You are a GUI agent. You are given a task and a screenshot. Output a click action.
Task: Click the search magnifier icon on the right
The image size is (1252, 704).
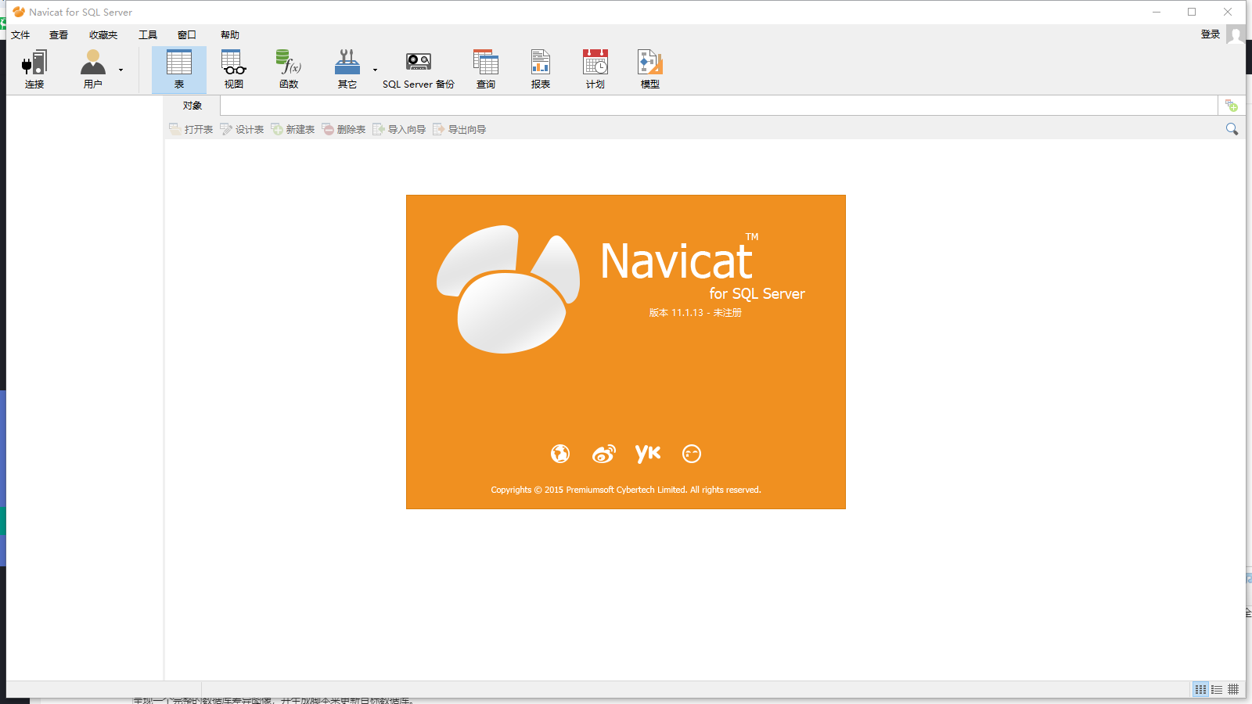click(1232, 128)
